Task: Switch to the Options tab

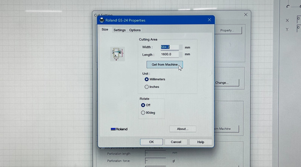Action: pyautogui.click(x=135, y=30)
